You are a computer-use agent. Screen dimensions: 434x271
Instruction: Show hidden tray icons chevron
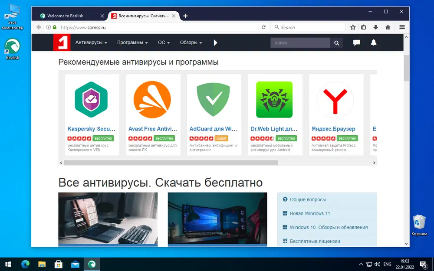click(x=361, y=264)
